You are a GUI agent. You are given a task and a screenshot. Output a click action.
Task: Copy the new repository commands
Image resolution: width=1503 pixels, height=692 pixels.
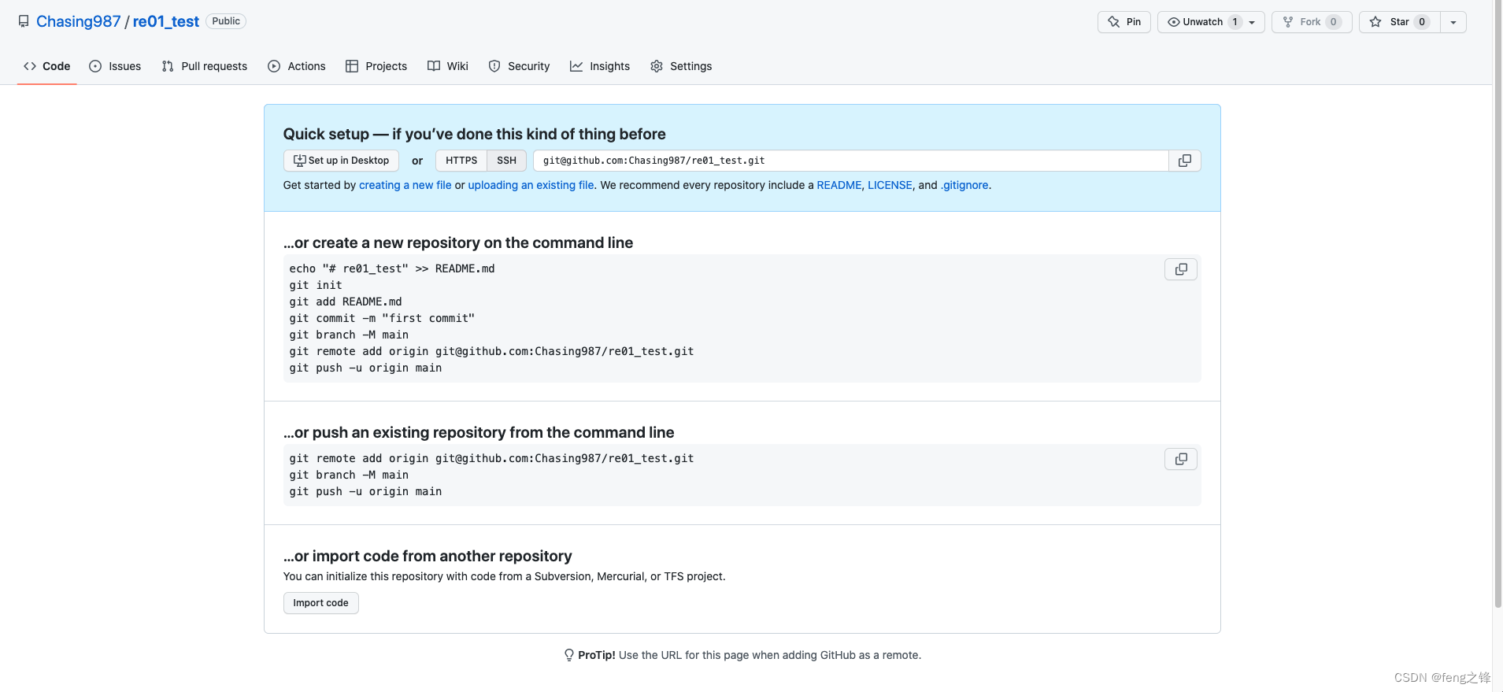coord(1180,269)
